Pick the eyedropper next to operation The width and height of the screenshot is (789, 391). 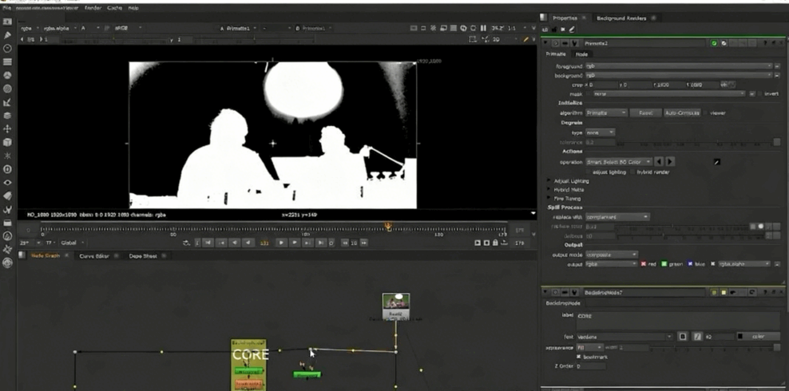[x=716, y=162]
